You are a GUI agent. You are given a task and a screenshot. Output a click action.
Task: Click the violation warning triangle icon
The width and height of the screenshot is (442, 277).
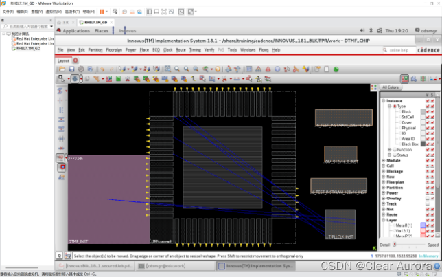click(x=258, y=69)
